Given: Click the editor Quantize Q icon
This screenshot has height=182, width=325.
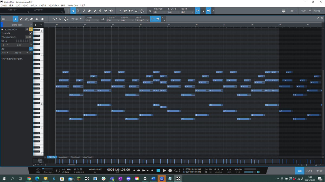Looking at the screenshot, I should (x=60, y=19).
